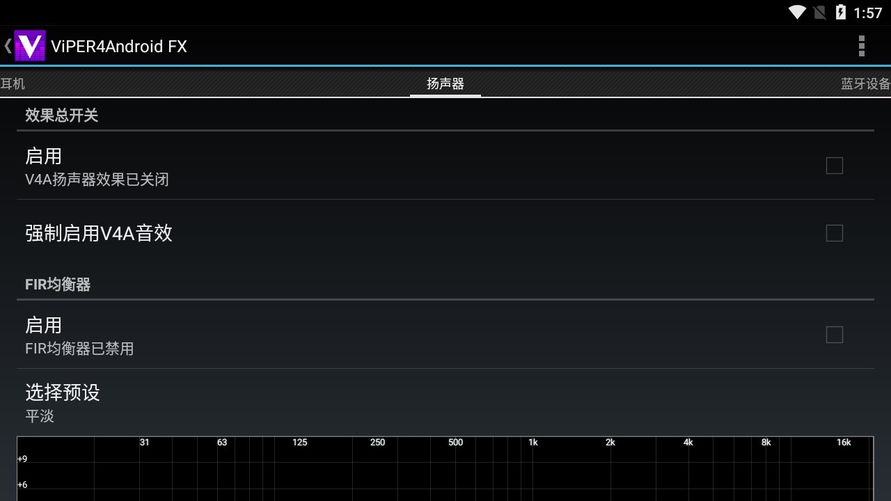Tap the battery charging status icon

[x=841, y=12]
